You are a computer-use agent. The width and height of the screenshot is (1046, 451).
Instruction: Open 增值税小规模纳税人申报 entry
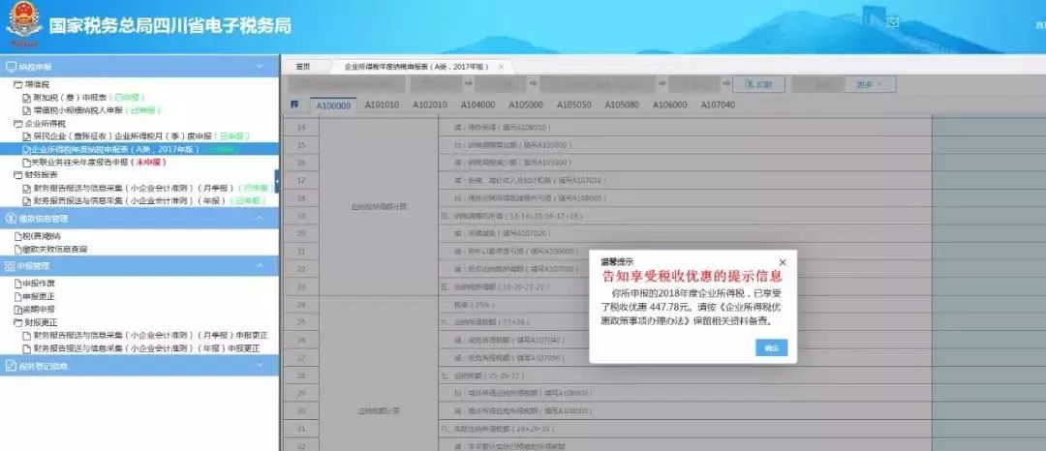click(80, 110)
